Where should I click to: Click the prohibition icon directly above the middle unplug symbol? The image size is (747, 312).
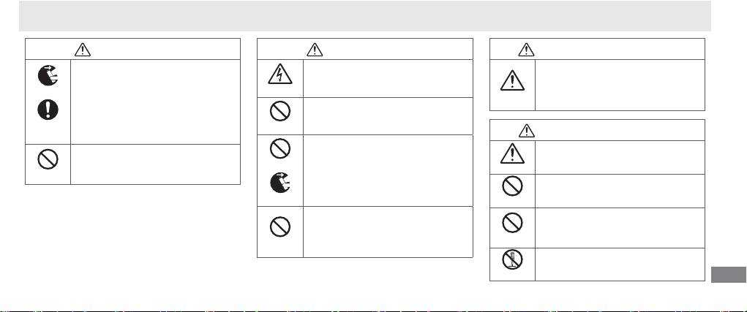pos(279,148)
